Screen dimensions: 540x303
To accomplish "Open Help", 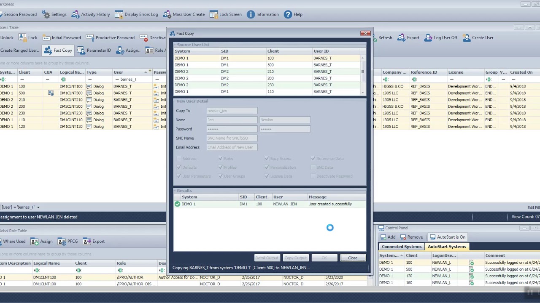I will [x=293, y=14].
